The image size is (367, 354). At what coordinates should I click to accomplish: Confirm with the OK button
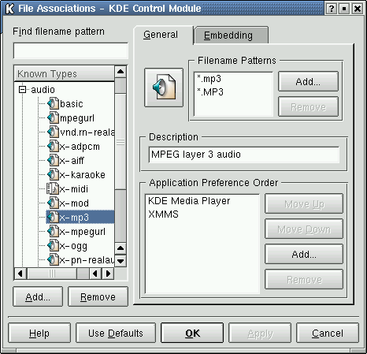[x=192, y=333]
